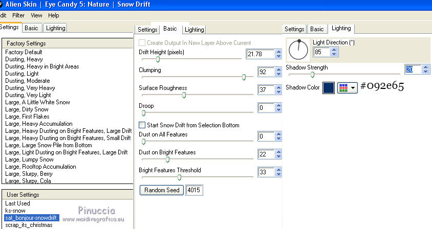This screenshot has height=229, width=432.
Task: Click the dark blue Shadow Color swatch
Action: pyautogui.click(x=329, y=88)
